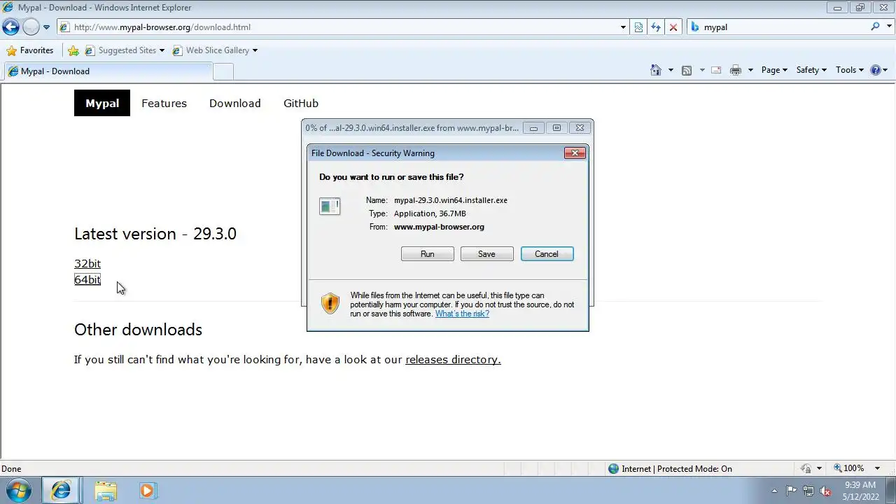896x504 pixels.
Task: Click the Help question mark icon
Action: 875,70
